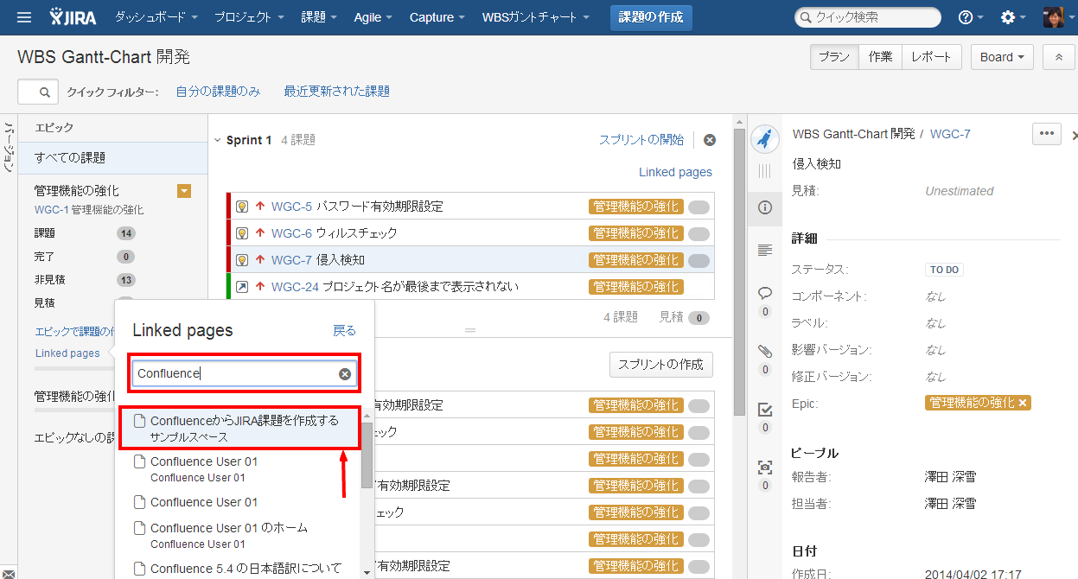Open the Agile dropdown menu
The image size is (1078, 579).
pos(373,17)
